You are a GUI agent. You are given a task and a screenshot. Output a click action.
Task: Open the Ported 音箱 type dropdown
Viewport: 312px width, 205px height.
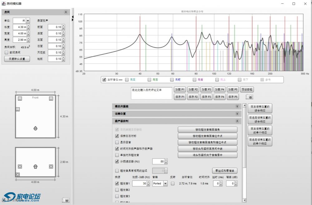click(165, 184)
